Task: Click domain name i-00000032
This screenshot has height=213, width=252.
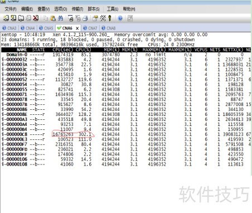Action: [x=14, y=60]
